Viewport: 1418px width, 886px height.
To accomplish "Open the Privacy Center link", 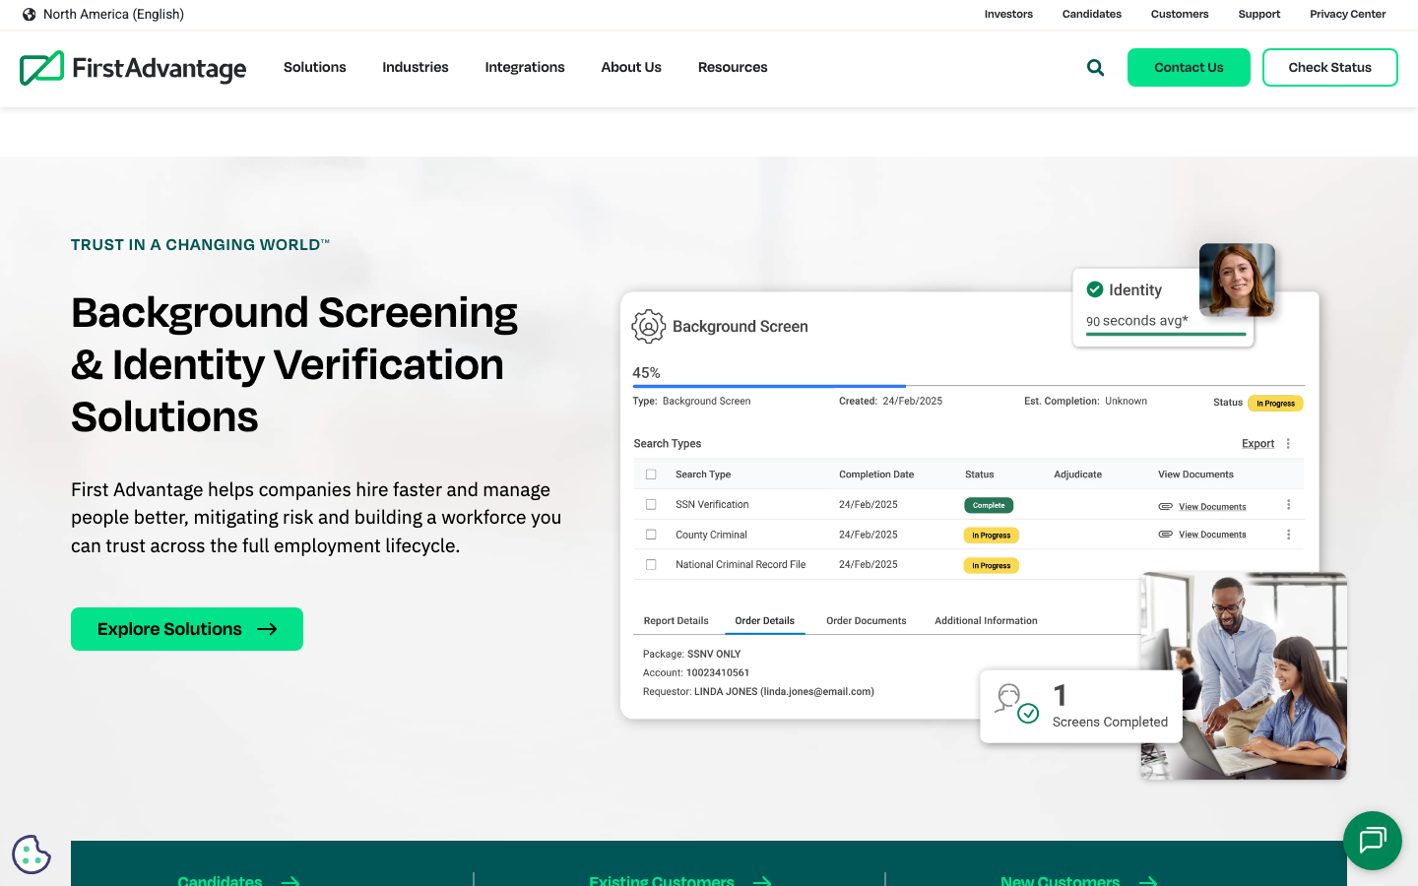I will (x=1347, y=15).
